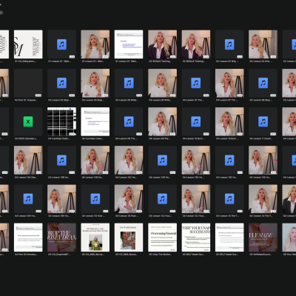
Task: Select the Lesson 09 audio file icon
Action: pos(129,121)
